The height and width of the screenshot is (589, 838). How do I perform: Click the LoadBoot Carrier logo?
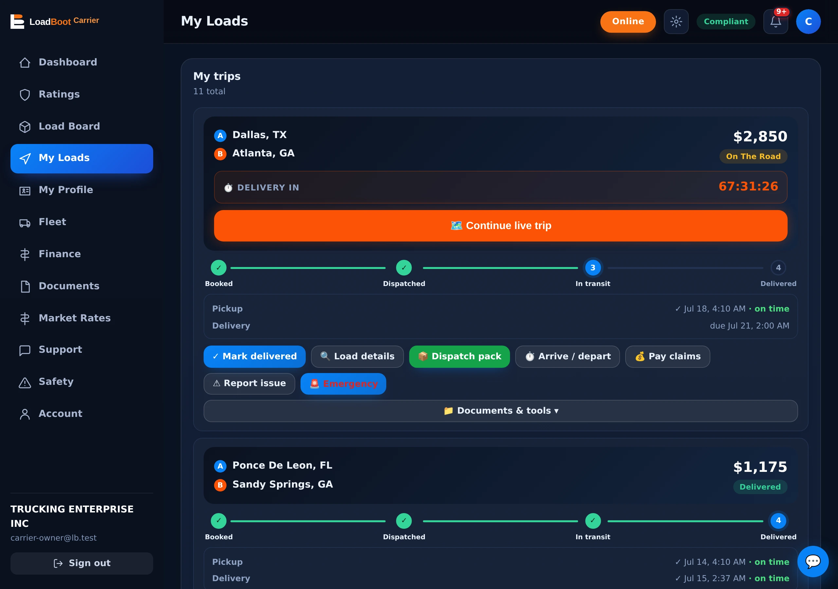click(x=55, y=21)
